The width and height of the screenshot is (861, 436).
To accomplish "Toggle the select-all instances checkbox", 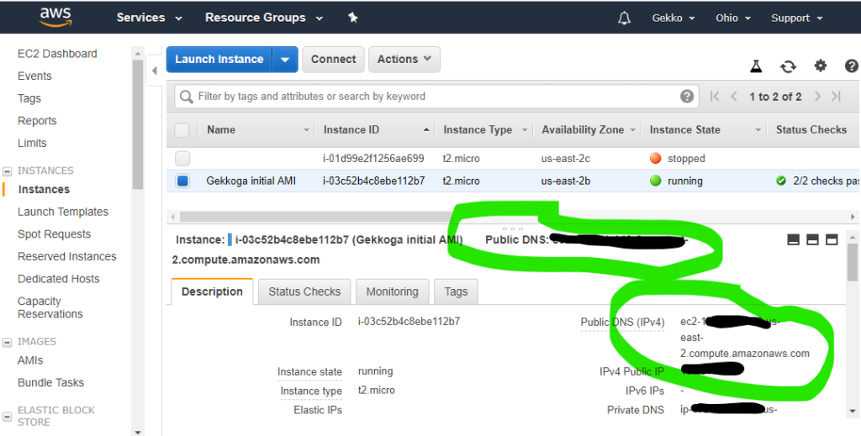I will (x=182, y=130).
